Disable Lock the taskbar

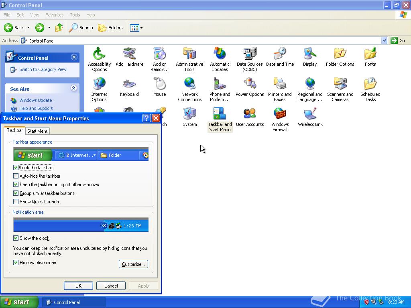tap(16, 167)
